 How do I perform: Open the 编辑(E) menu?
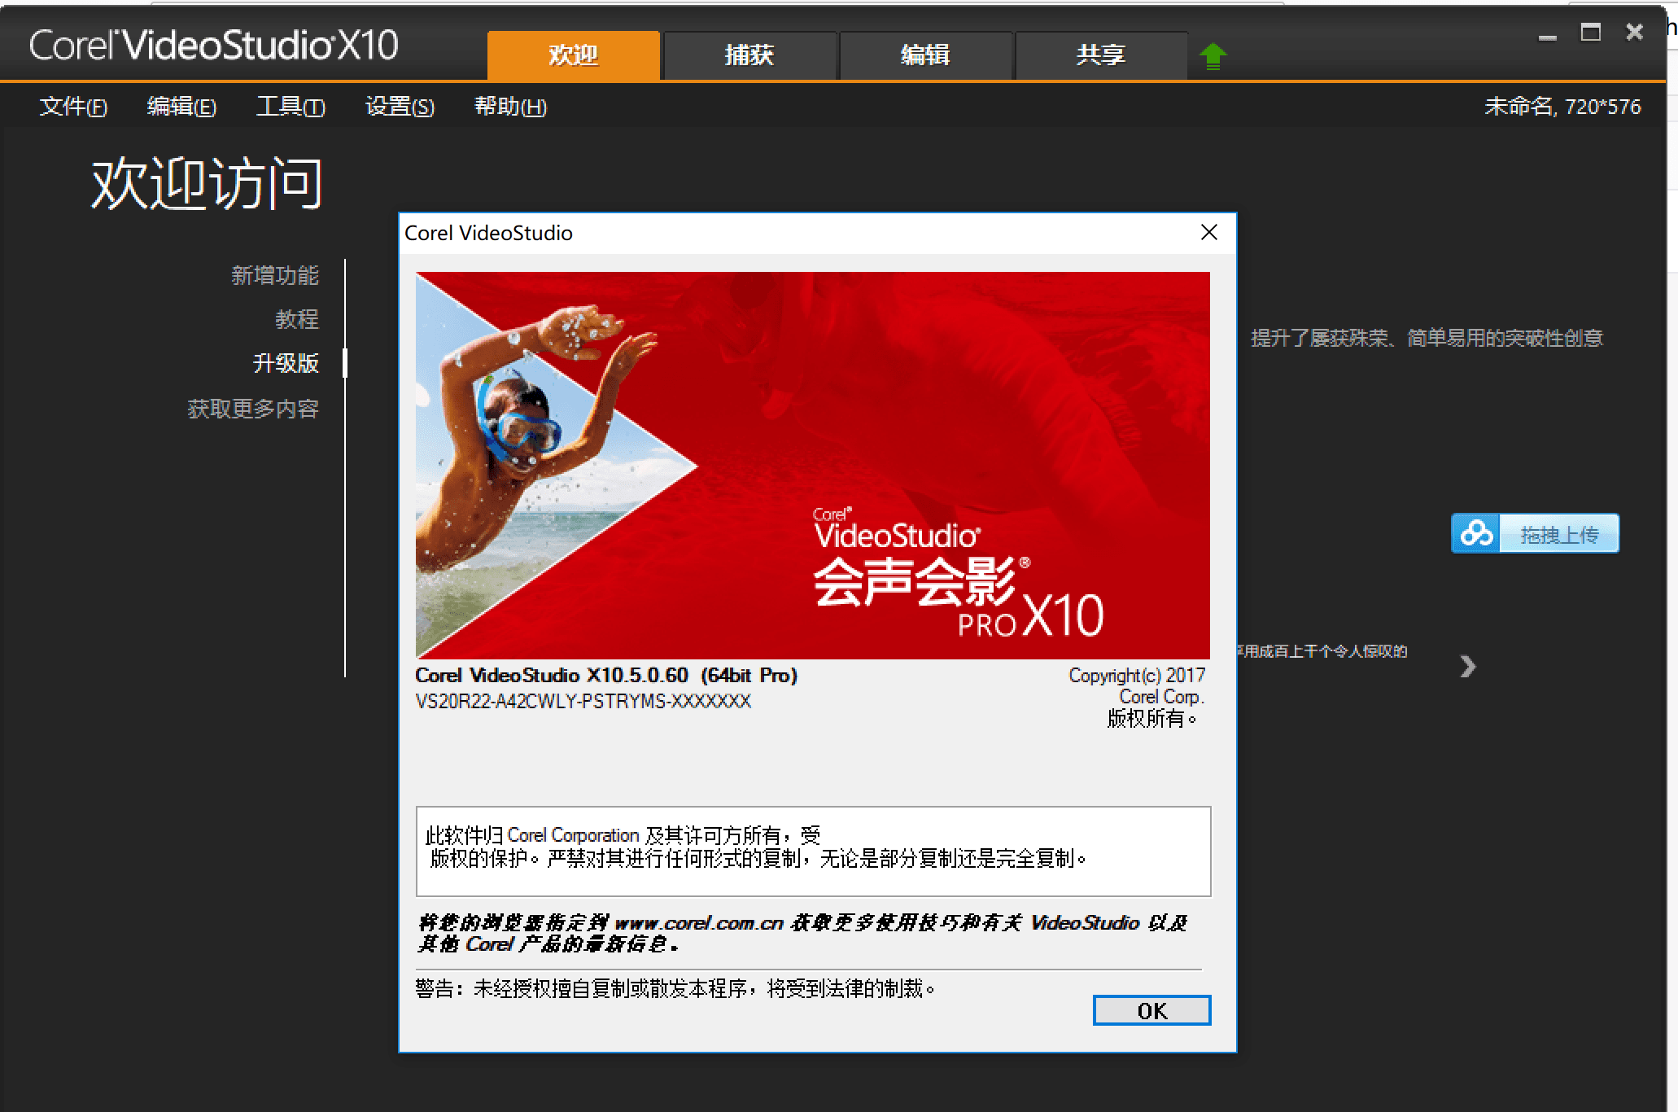click(x=181, y=107)
